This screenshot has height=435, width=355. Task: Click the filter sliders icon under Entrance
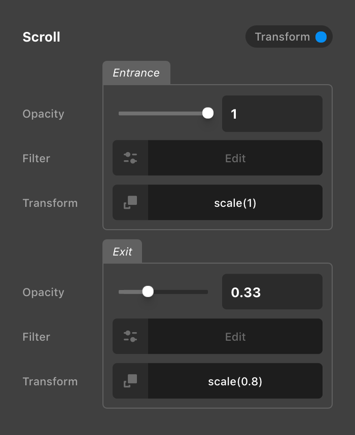(x=130, y=158)
